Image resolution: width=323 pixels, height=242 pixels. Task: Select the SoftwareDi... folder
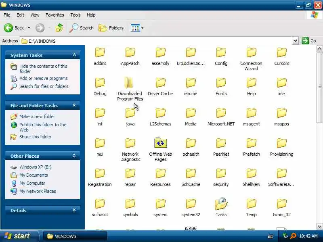pyautogui.click(x=281, y=177)
